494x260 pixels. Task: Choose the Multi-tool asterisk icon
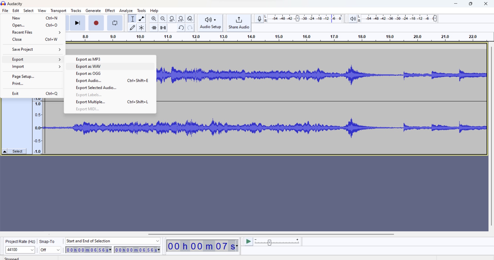(x=142, y=28)
